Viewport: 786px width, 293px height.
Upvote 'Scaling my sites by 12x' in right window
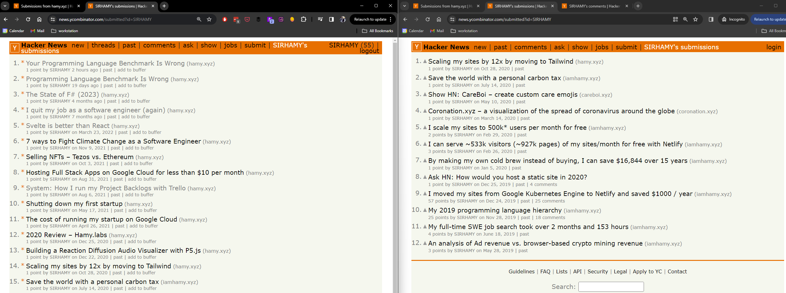425,61
